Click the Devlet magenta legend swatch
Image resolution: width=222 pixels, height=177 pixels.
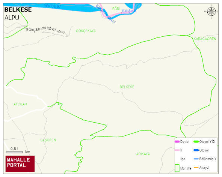tap(177, 142)
